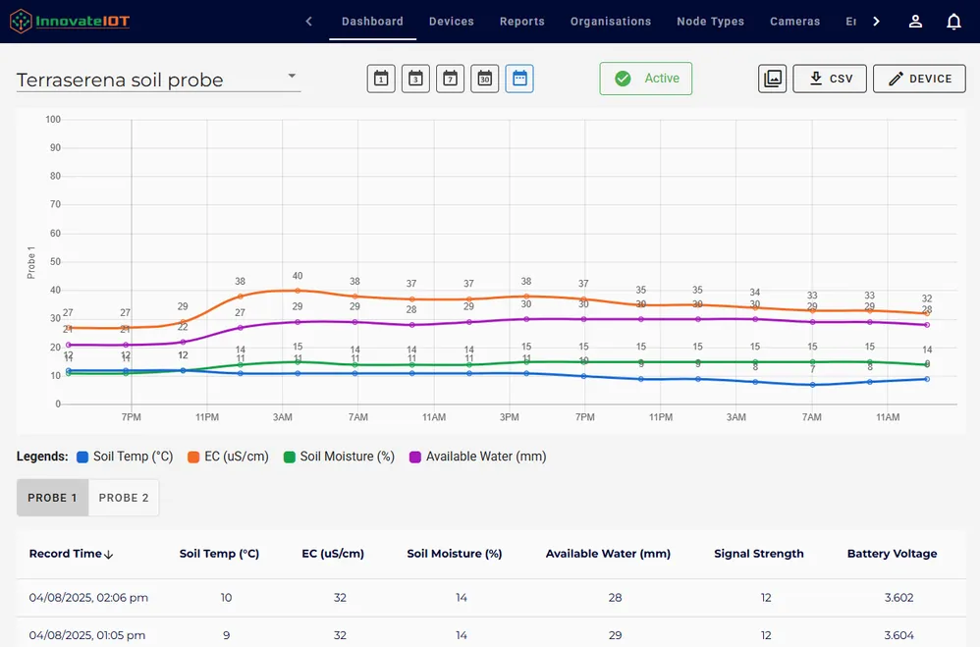Click the Soil Moisture (%) column header
980x647 pixels.
455,554
